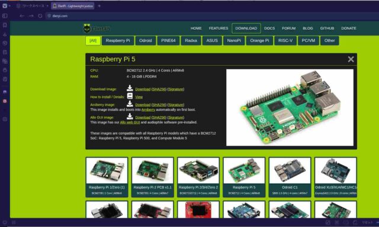
Task: Filter devices by NanoPi
Action: [234, 41]
